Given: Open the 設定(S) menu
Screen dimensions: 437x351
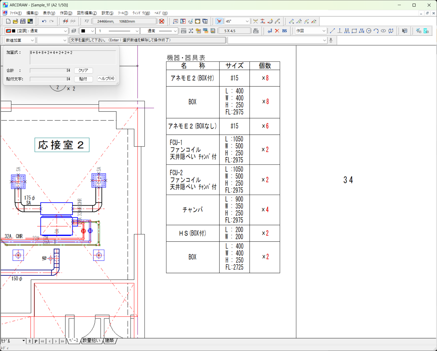Looking at the screenshot, I should tap(107, 13).
